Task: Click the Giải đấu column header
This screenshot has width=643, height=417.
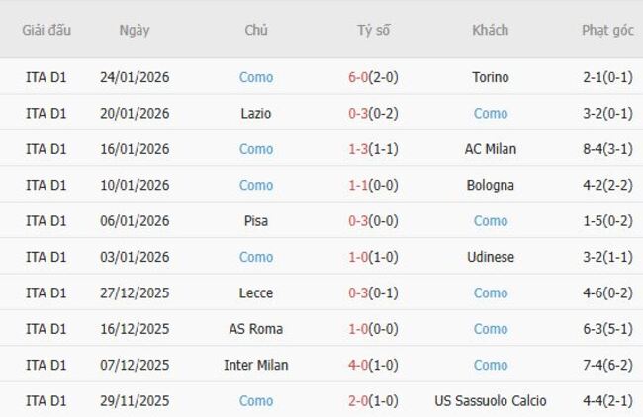Action: coord(46,30)
